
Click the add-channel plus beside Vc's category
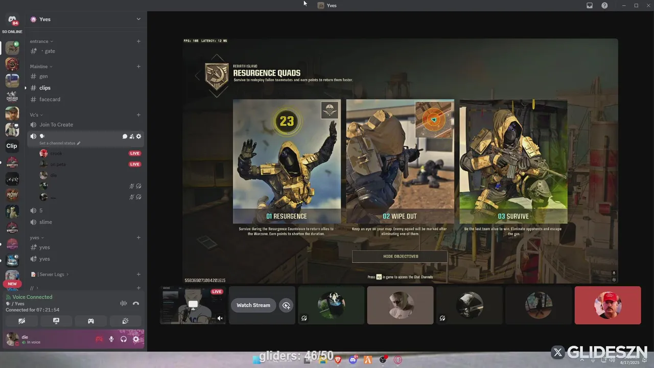coord(138,115)
